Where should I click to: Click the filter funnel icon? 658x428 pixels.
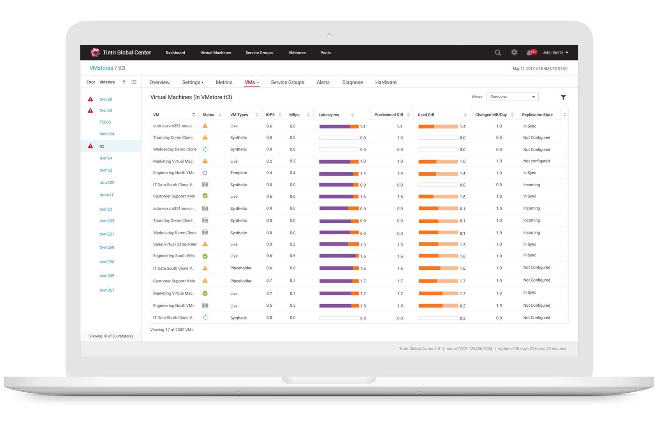coord(563,97)
